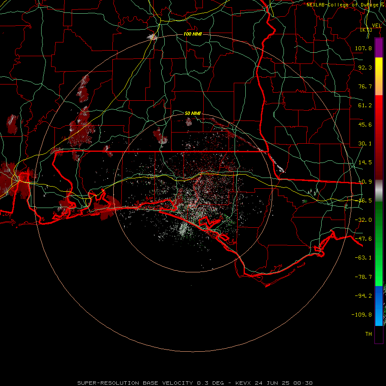Select the 92.3 velocity scale value
This screenshot has width=386, height=386.
365,67
